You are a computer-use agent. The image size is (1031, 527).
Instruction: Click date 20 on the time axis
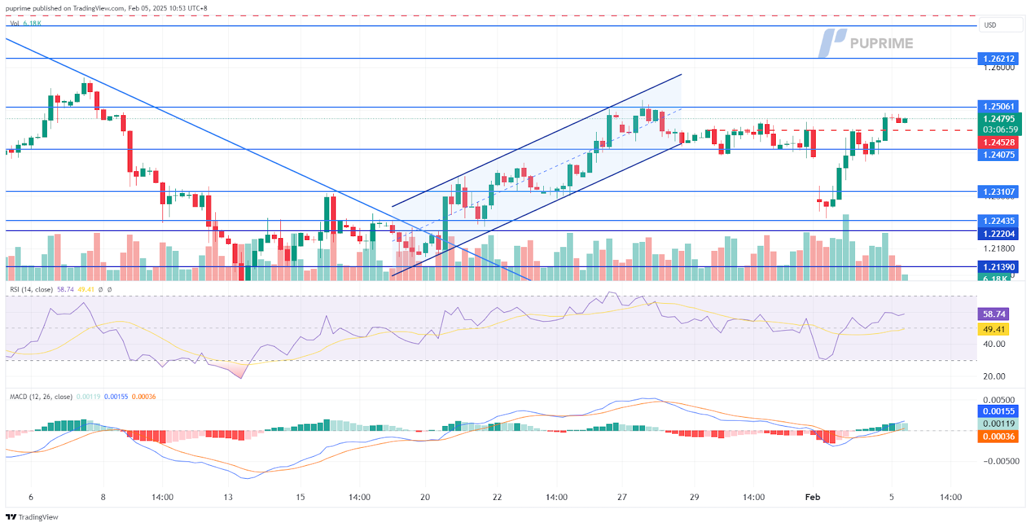pyautogui.click(x=425, y=497)
